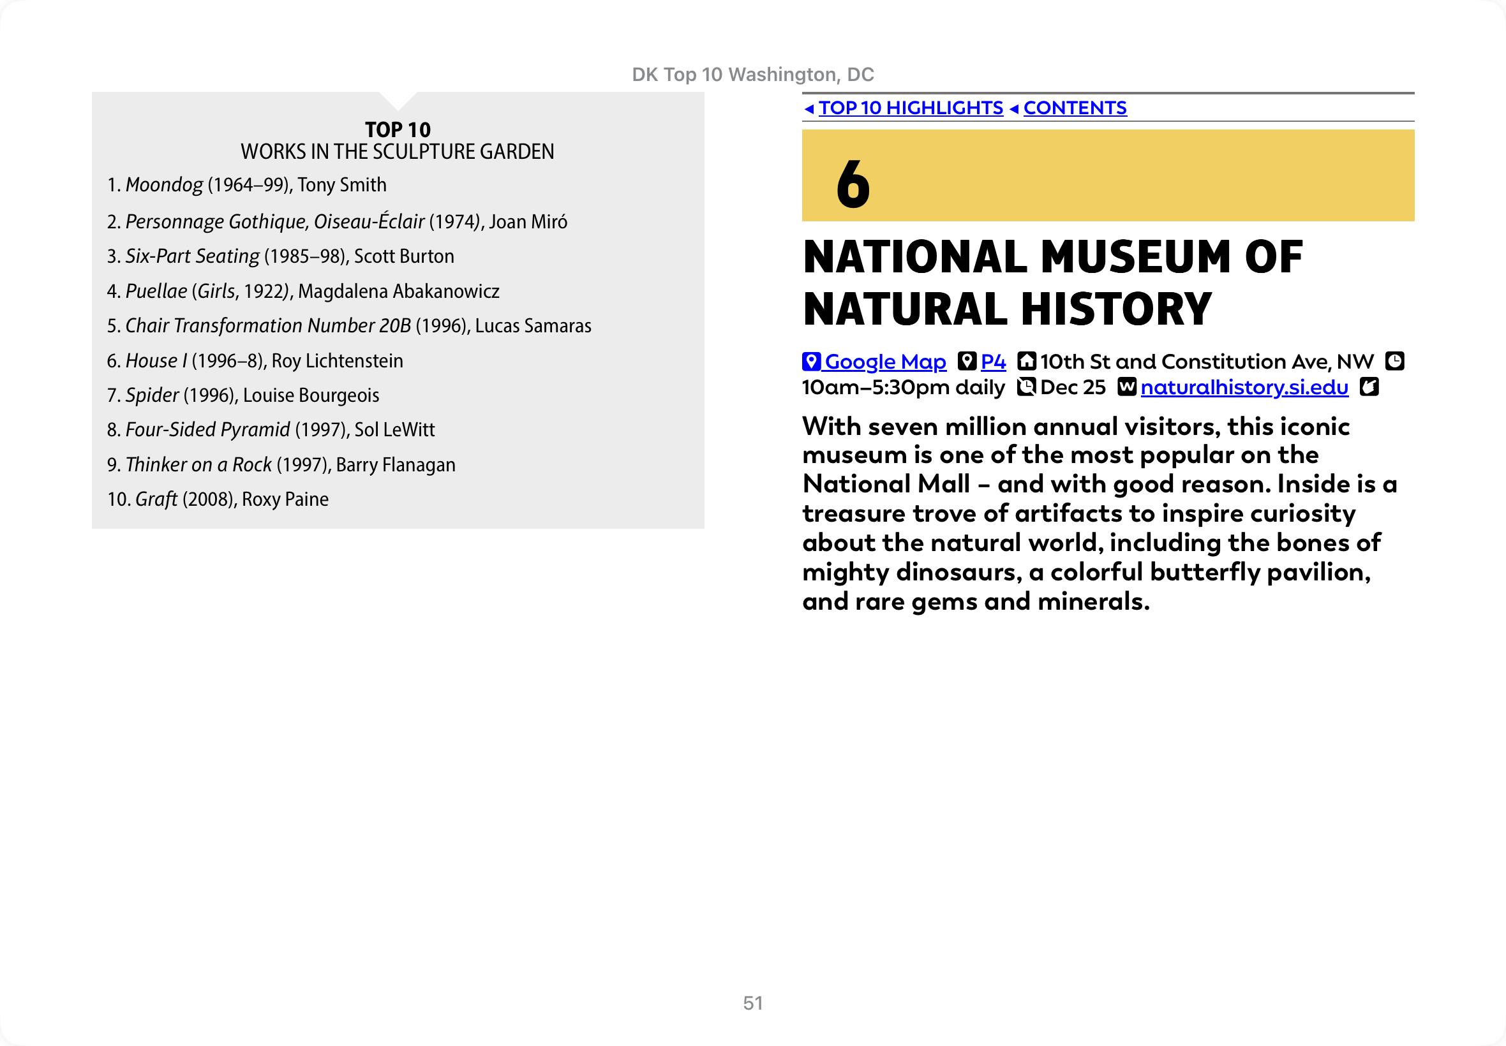Click the DK Top 10 Washington, DC title
The width and height of the screenshot is (1506, 1046).
[752, 75]
